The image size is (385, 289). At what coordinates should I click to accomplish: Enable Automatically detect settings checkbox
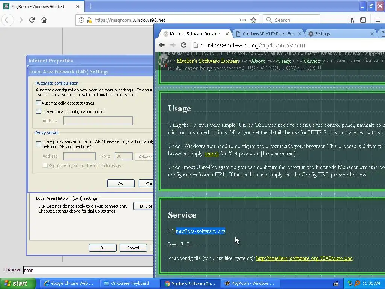coord(38,103)
